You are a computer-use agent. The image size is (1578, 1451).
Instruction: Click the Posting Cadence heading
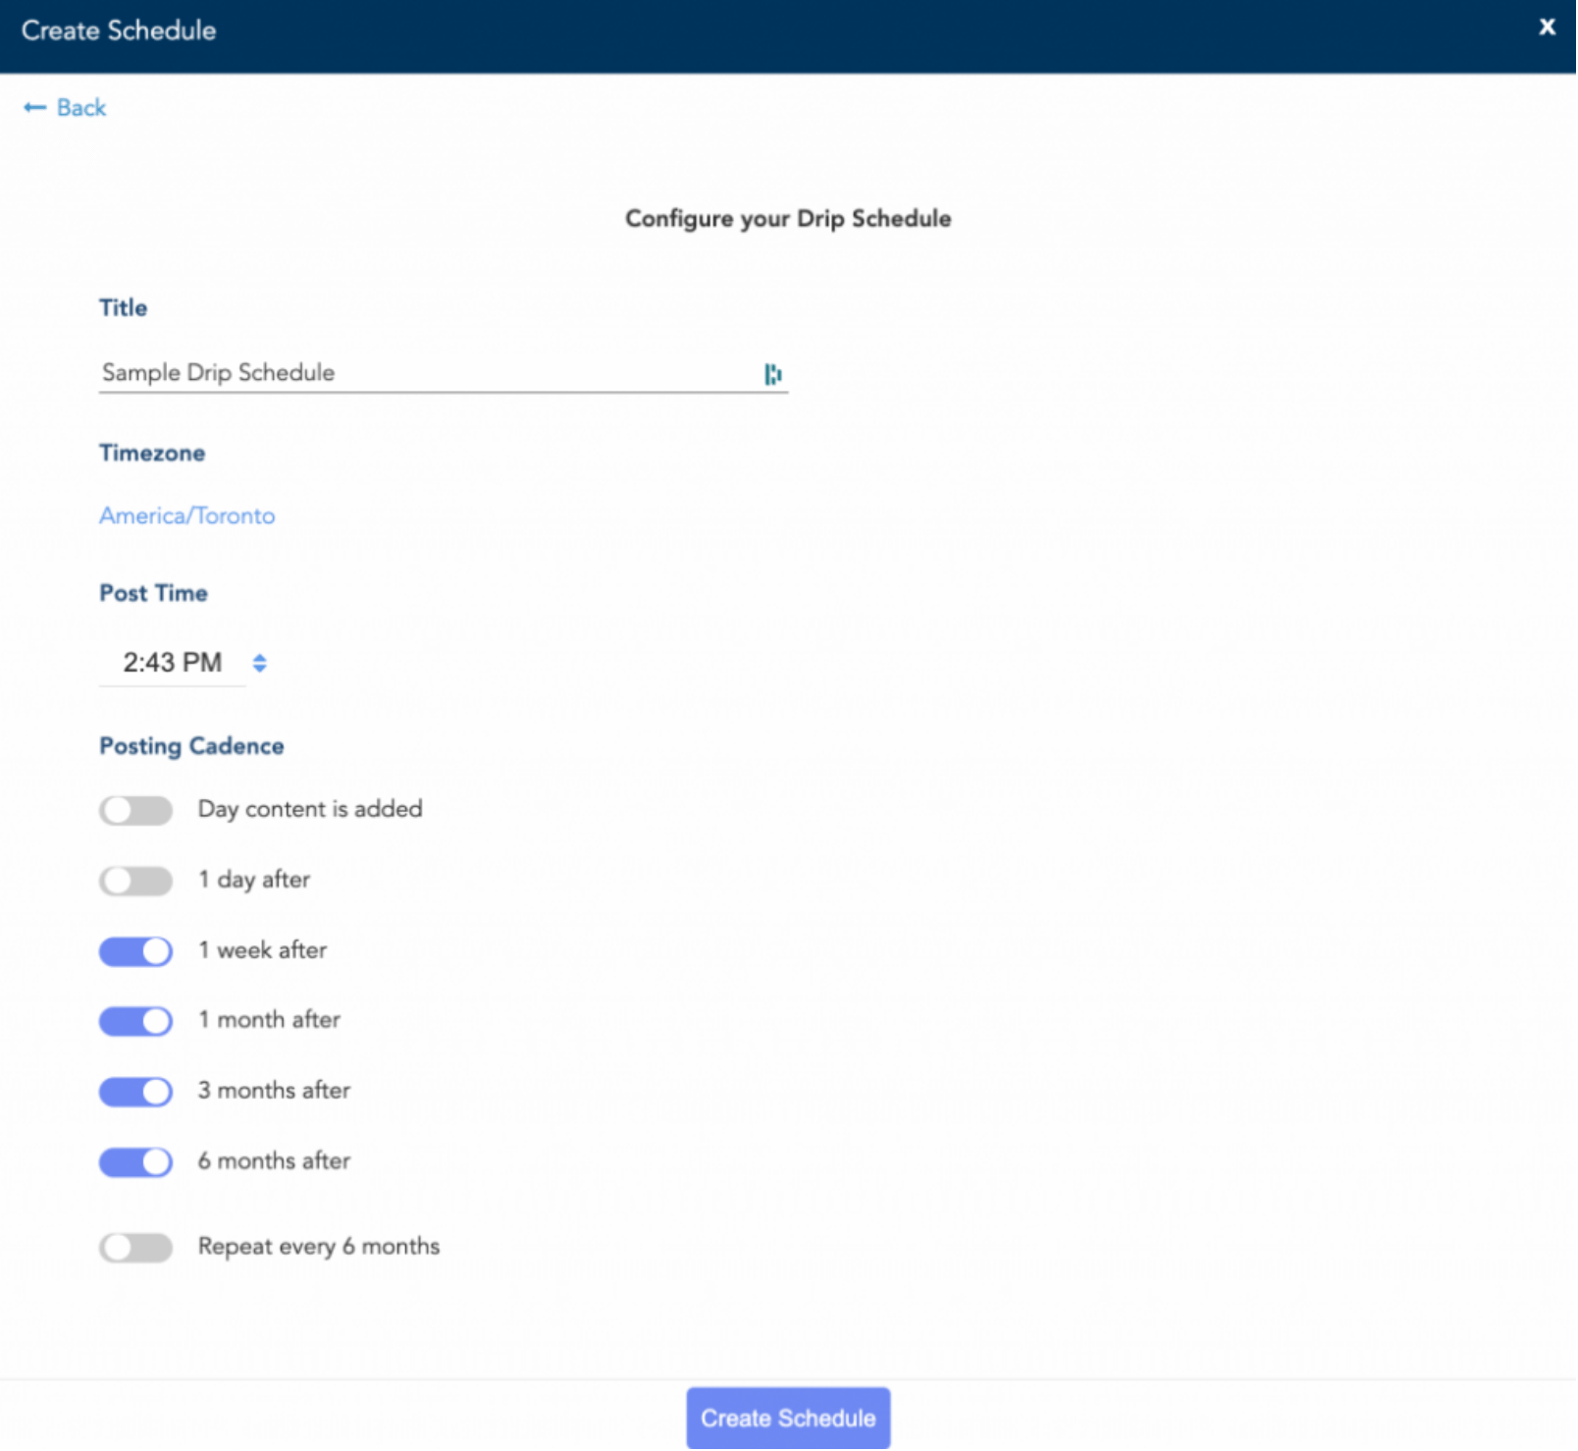pos(191,747)
